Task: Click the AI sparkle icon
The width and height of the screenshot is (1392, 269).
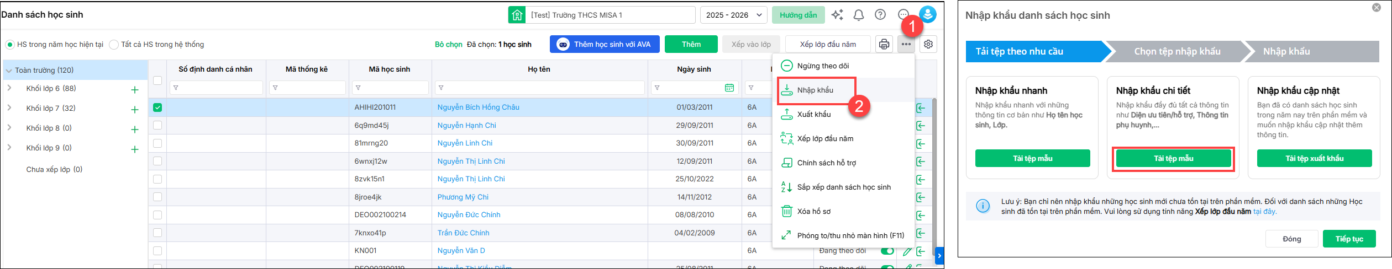Action: click(837, 15)
